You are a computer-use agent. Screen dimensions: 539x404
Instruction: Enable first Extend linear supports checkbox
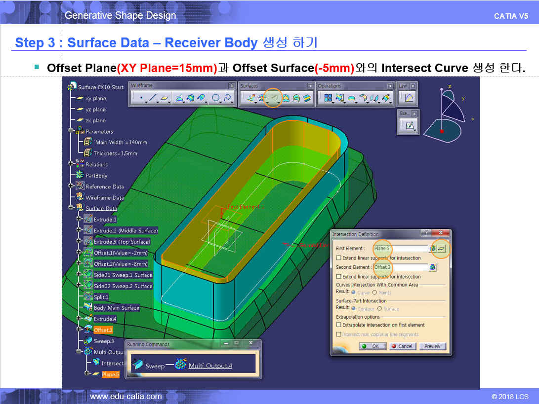point(338,258)
